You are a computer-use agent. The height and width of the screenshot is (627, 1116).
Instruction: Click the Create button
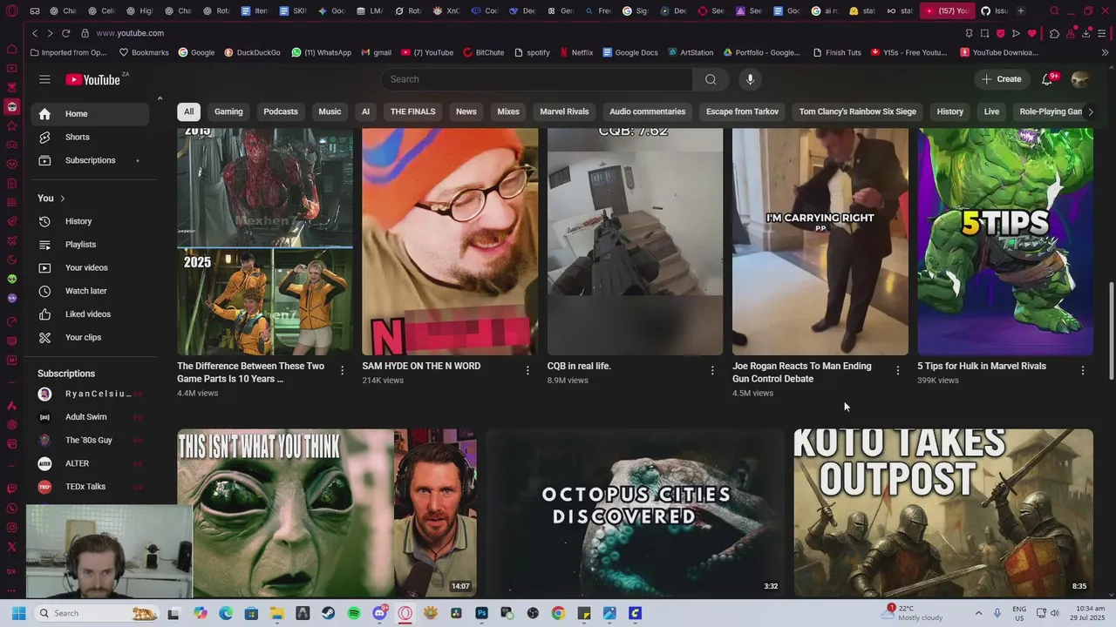coord(1001,79)
